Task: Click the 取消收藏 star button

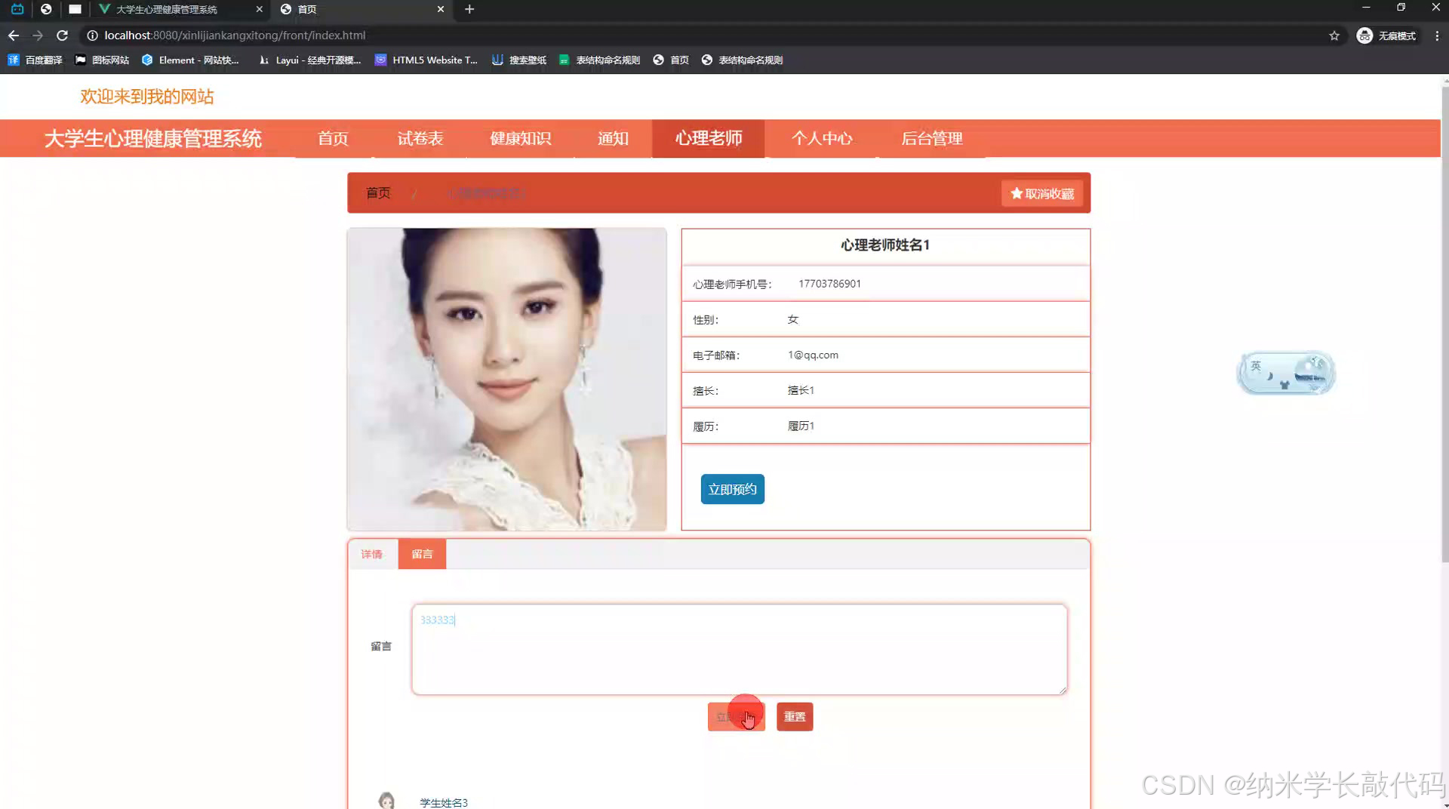Action: coord(1042,193)
